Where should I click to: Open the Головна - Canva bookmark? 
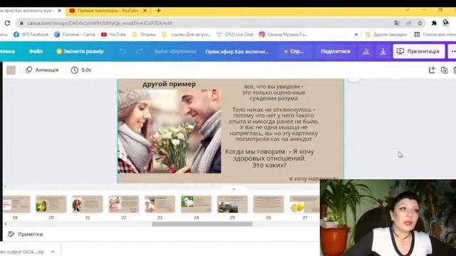click(75, 34)
